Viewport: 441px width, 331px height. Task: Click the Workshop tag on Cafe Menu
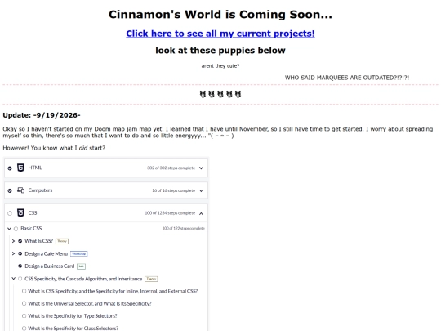[78, 254]
